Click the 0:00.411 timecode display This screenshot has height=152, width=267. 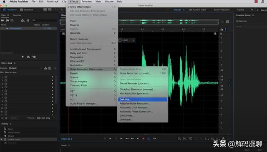click(x=66, y=139)
